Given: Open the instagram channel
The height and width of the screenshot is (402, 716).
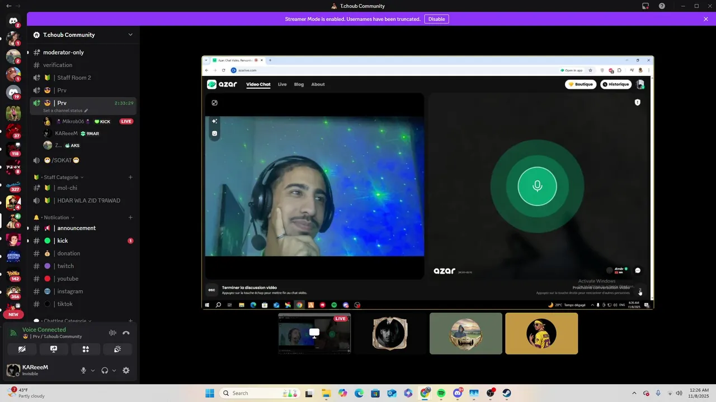Looking at the screenshot, I should [83, 291].
